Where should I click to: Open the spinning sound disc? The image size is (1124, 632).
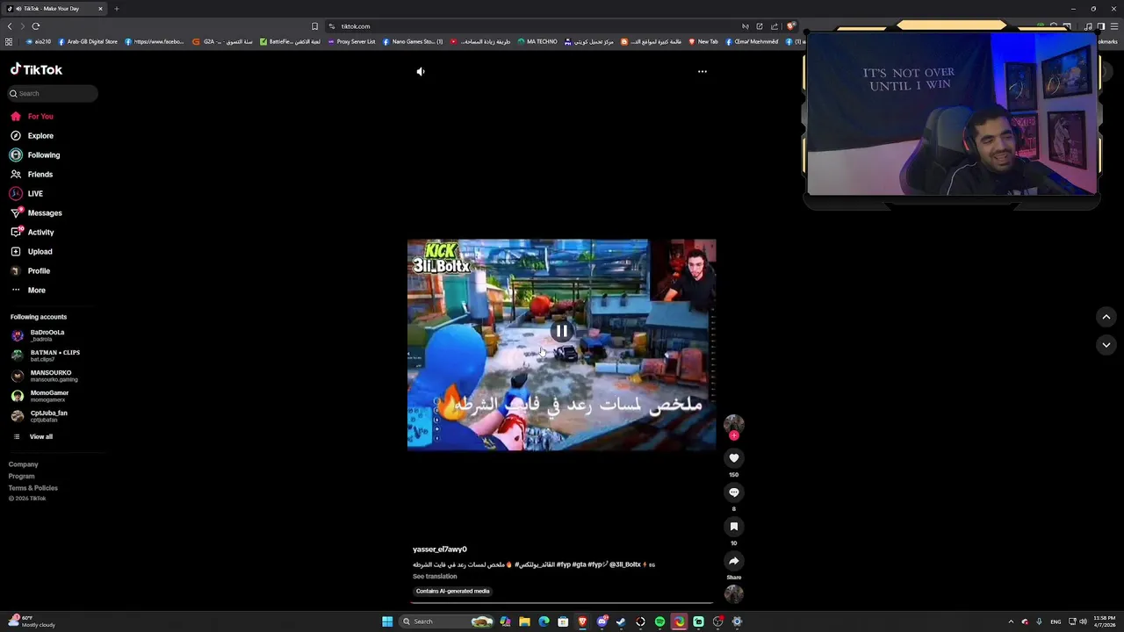click(x=734, y=594)
